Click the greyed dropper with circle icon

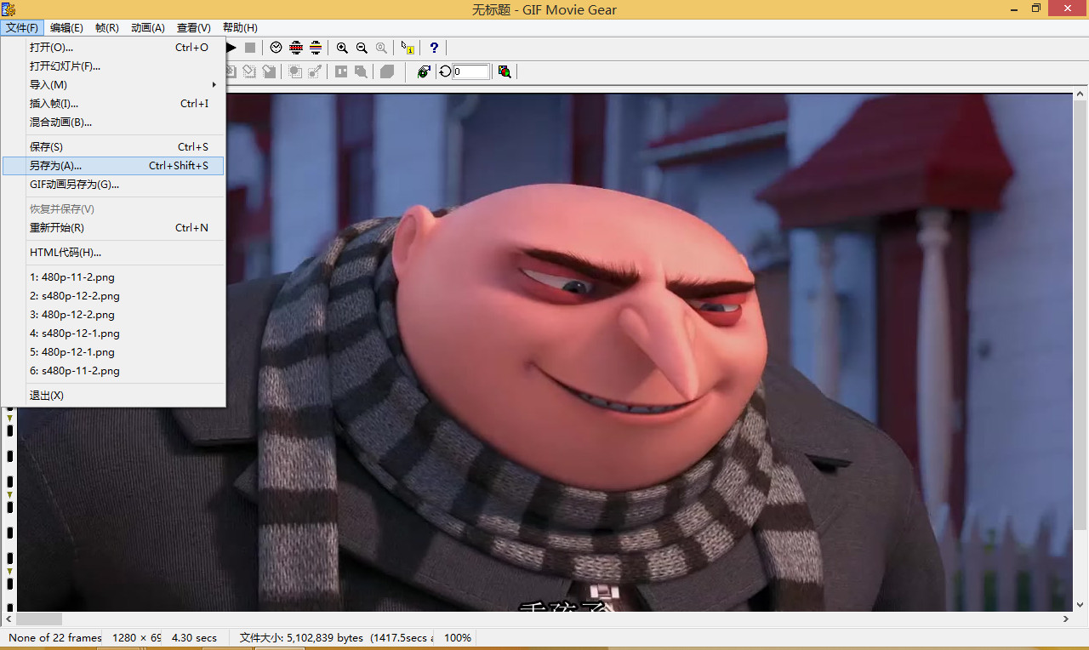[315, 71]
